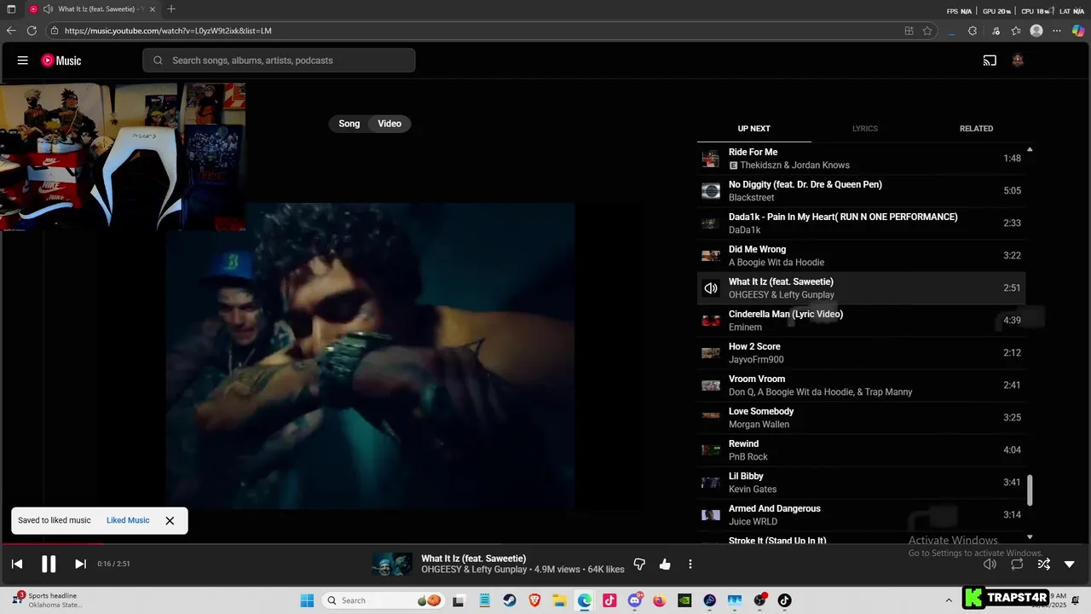Screen dimensions: 1091x614
Task: Click the YouTube Music logo
Action: pos(61,61)
